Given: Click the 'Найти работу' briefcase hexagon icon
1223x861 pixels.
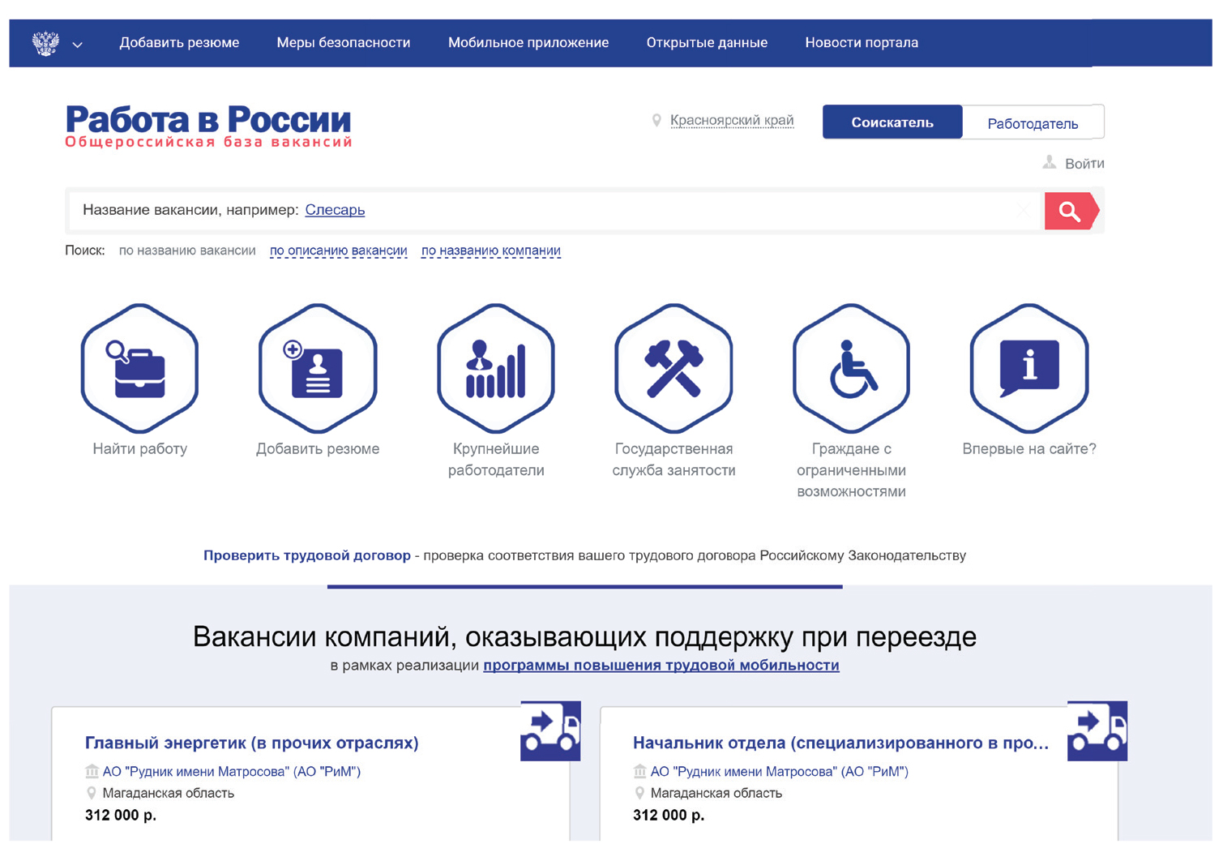Looking at the screenshot, I should (x=139, y=368).
